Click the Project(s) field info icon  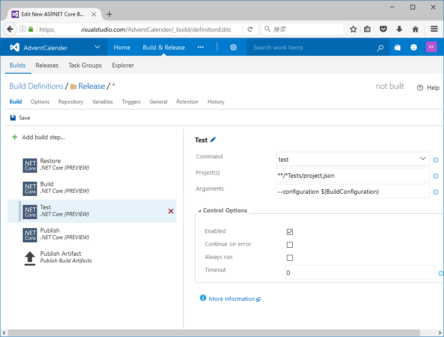[x=436, y=176]
